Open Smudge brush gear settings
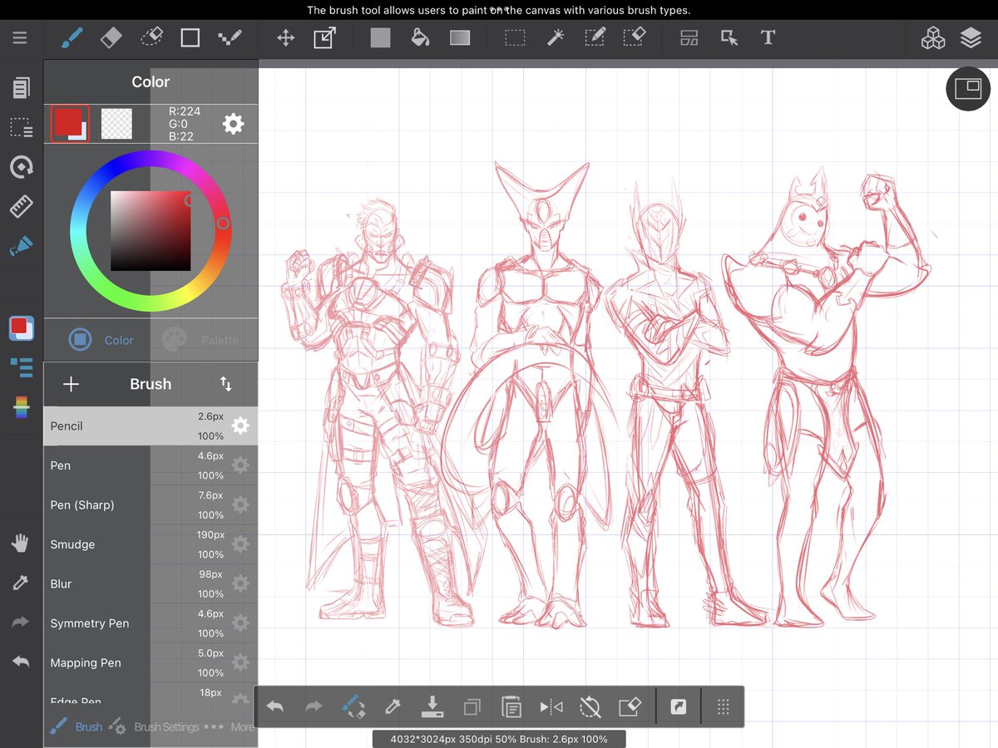The width and height of the screenshot is (998, 748). click(x=240, y=544)
